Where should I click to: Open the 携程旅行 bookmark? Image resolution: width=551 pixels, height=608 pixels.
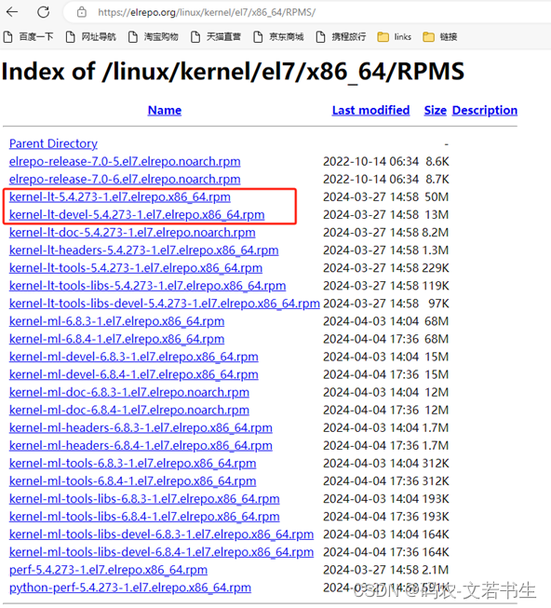[342, 37]
